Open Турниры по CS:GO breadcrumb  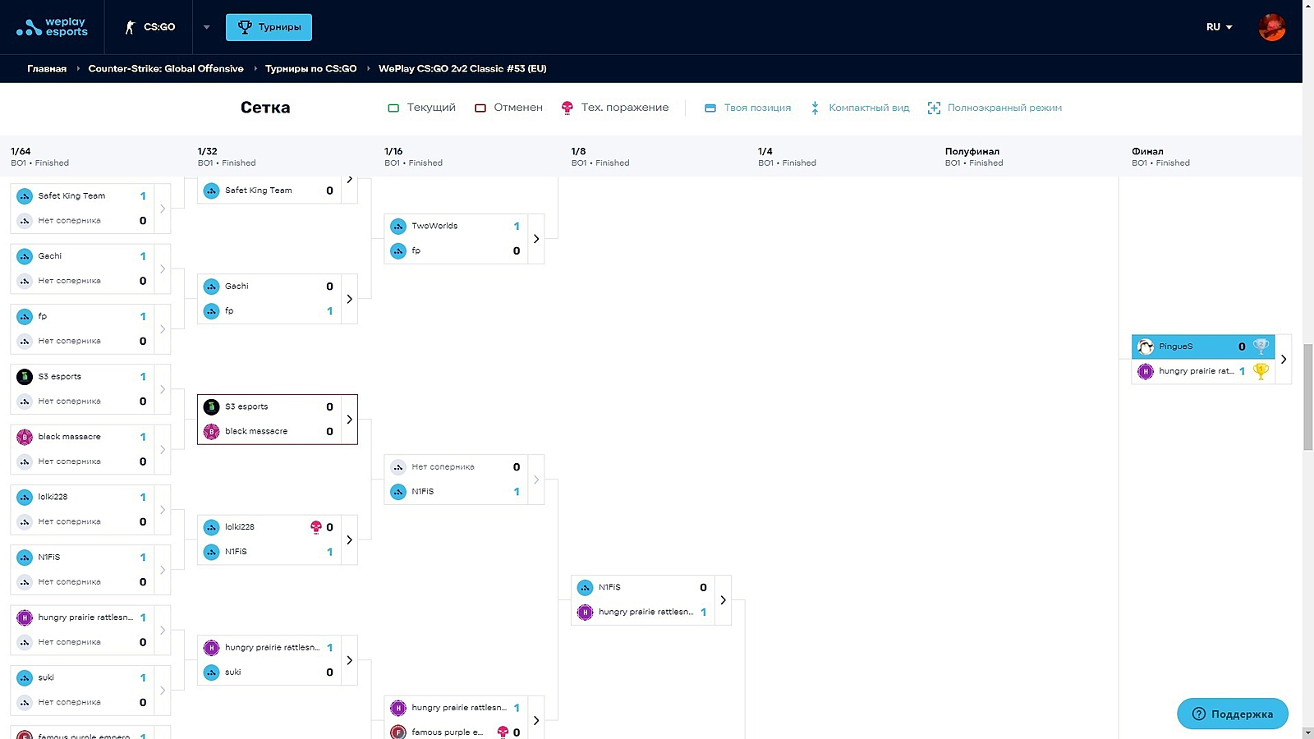click(310, 69)
